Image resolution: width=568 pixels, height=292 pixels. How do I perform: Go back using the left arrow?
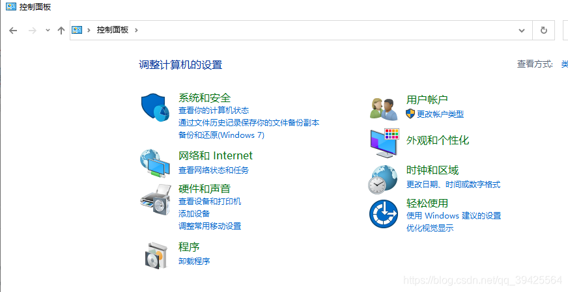[13, 31]
